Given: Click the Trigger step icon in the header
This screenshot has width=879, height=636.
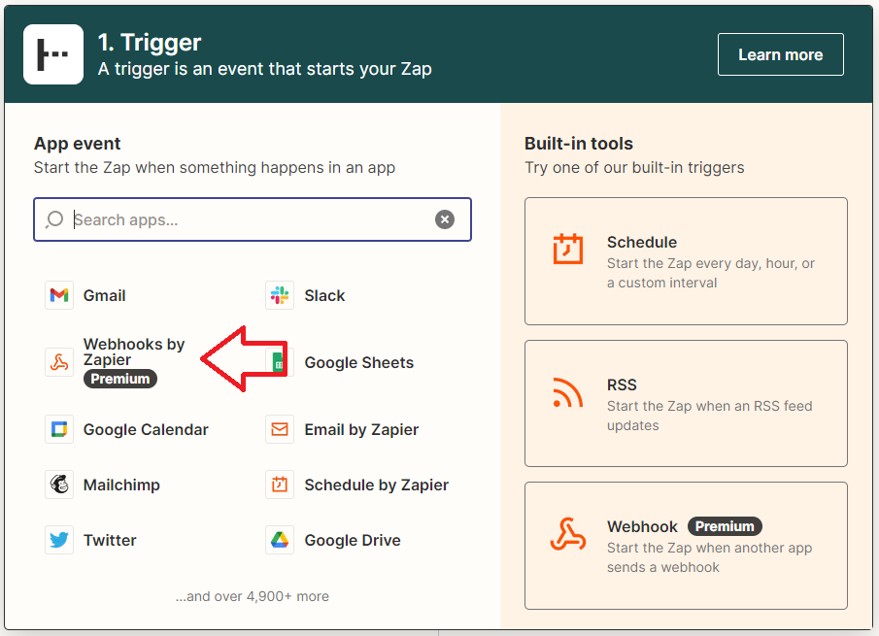Looking at the screenshot, I should coord(53,54).
